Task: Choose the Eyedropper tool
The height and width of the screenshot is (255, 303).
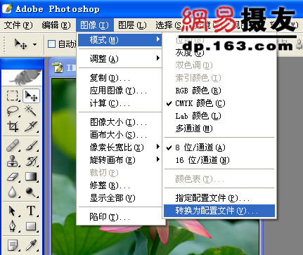Action: pyautogui.click(x=31, y=245)
